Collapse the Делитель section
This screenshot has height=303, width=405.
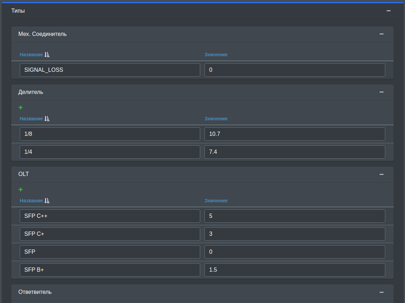click(381, 92)
